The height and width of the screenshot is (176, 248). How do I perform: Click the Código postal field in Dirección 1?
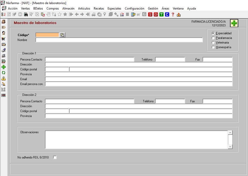[57, 69]
